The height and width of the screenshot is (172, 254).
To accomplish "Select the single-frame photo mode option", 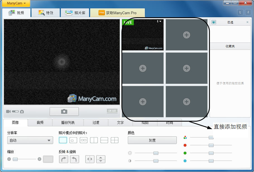I will 63,140.
